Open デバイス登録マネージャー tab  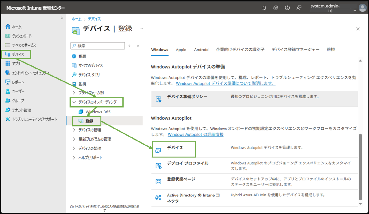[x=296, y=50]
